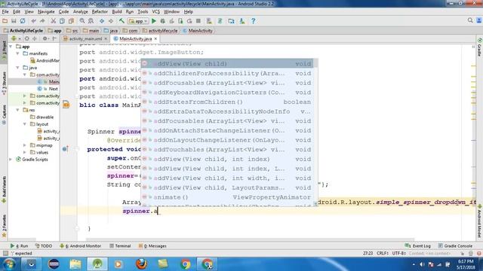Run the app with the green play icon
Image resolution: width=483 pixels, height=271 pixels.
[154, 21]
